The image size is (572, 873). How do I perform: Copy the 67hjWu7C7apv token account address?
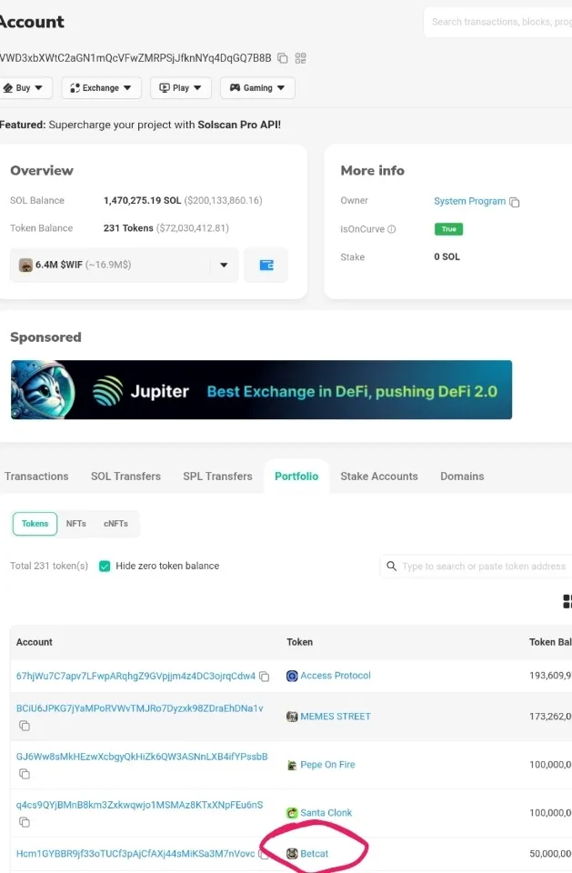coord(265,677)
